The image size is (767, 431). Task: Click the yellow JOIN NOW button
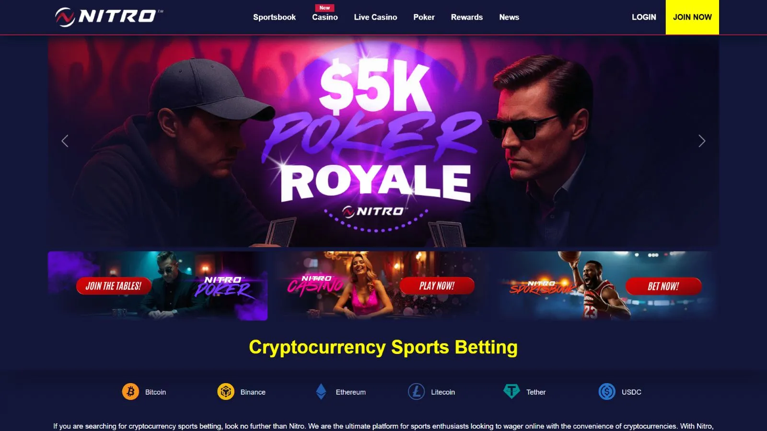click(692, 17)
